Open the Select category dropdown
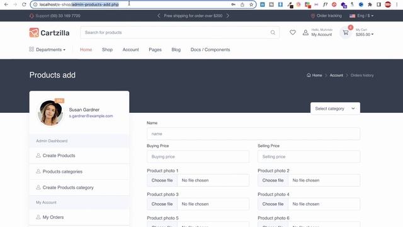This screenshot has height=227, width=403. pos(335,108)
